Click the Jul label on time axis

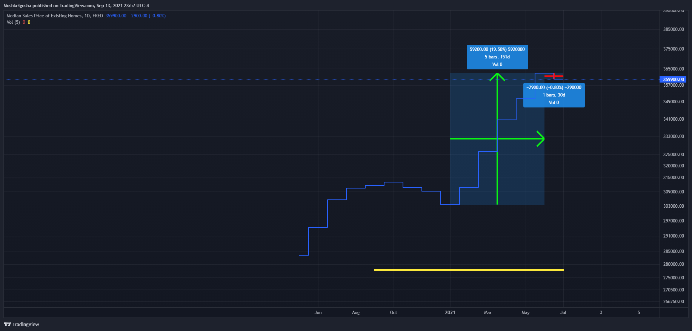pyautogui.click(x=563, y=313)
